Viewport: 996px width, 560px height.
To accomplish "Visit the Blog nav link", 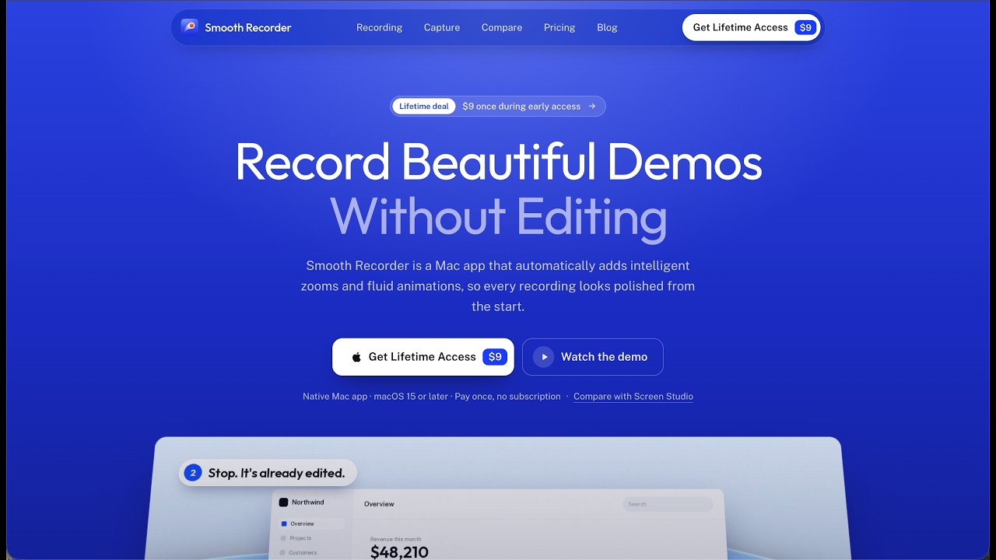I will click(x=607, y=27).
